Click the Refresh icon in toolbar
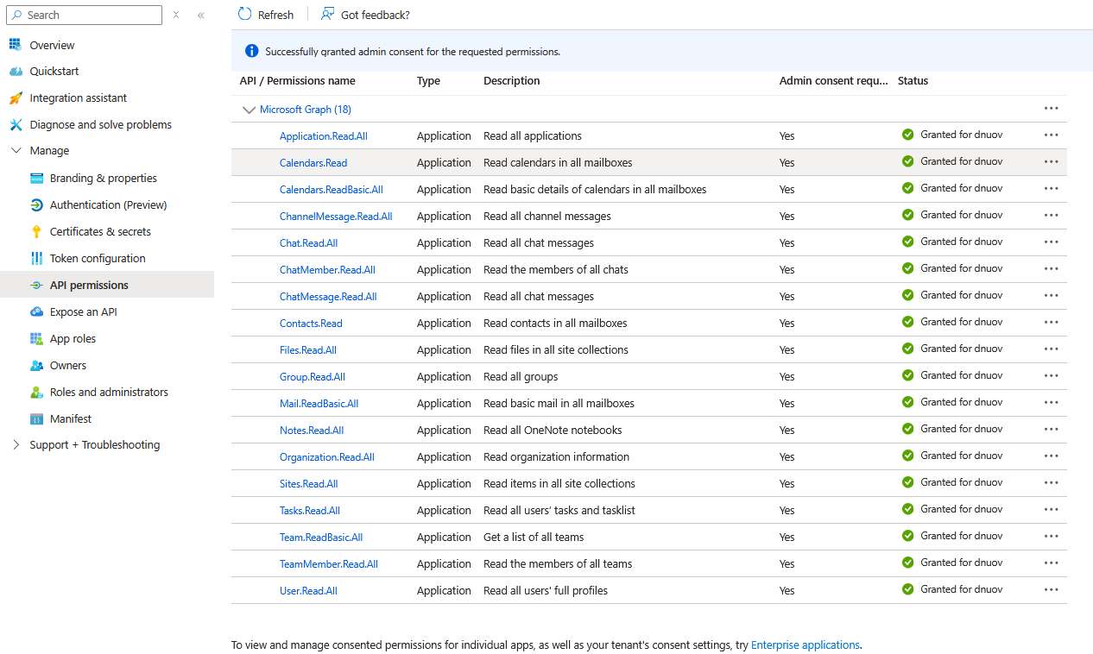Screen dimensions: 1093x654 [x=245, y=15]
